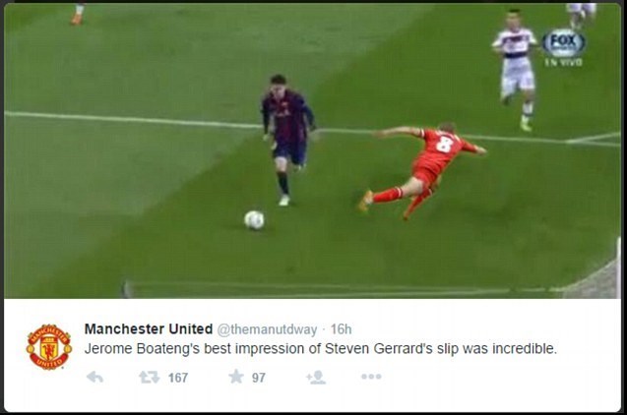Follow user via add-person icon
The image size is (627, 415).
click(x=316, y=377)
